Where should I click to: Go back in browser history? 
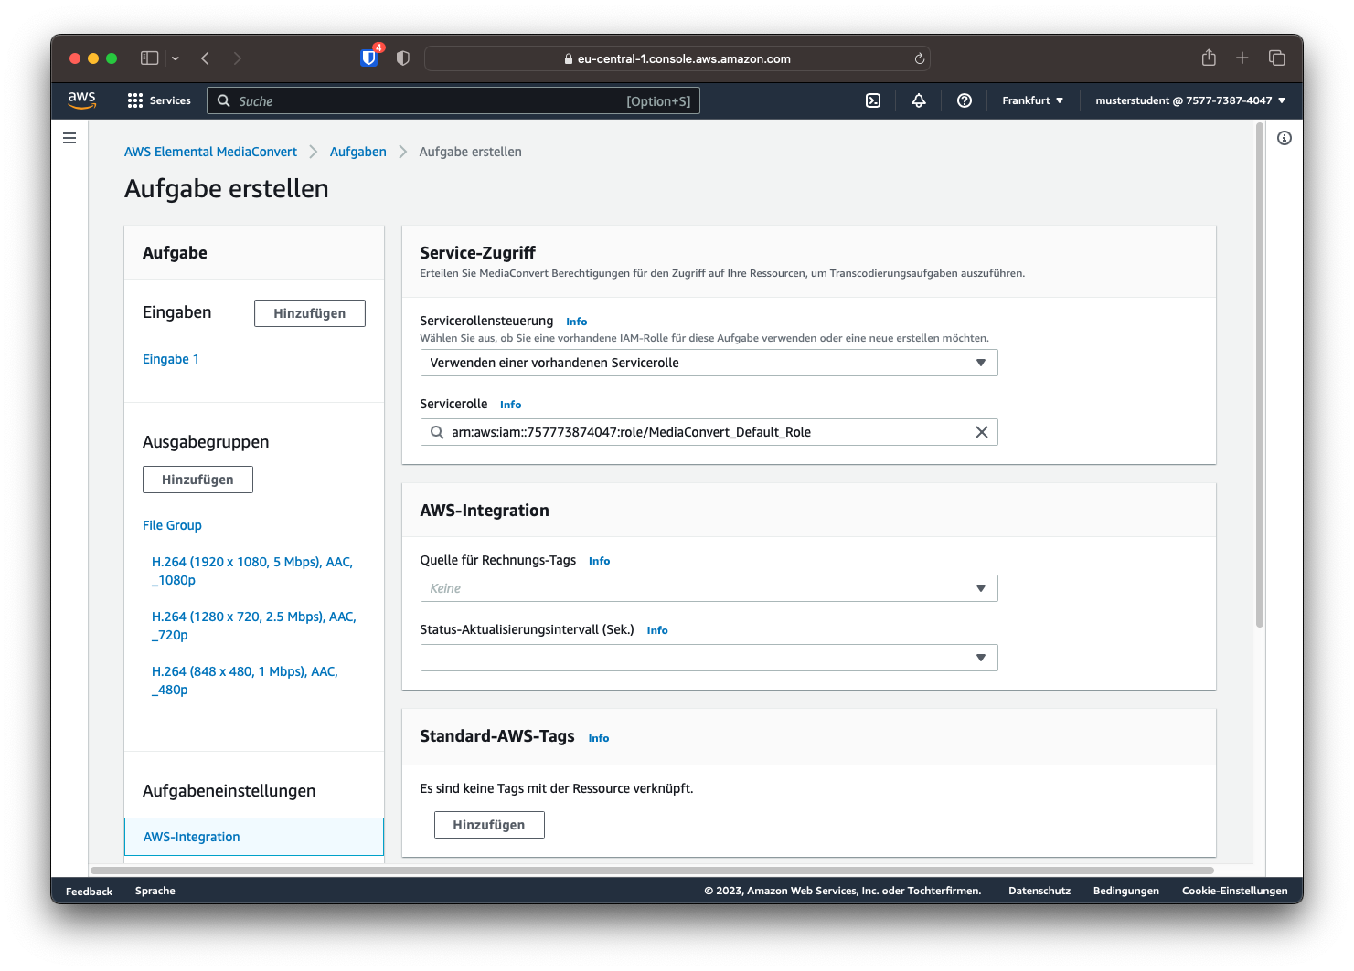tap(206, 58)
